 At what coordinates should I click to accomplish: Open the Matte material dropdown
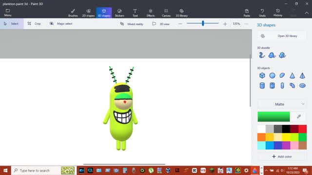coord(282,104)
